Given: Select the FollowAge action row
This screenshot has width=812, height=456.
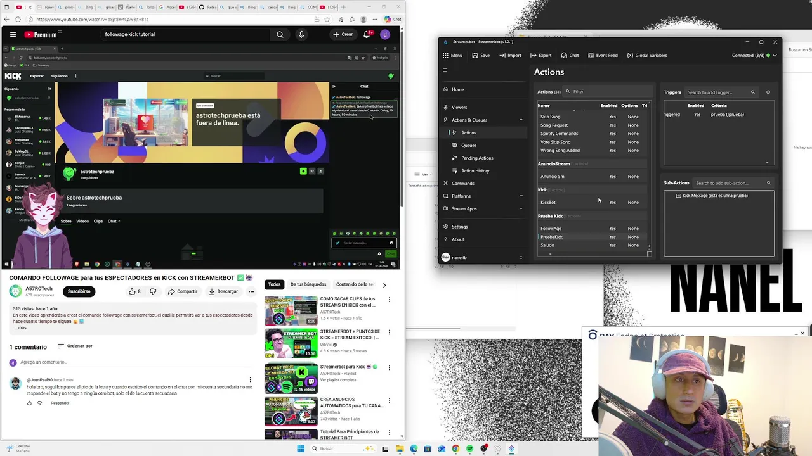Looking at the screenshot, I should (x=592, y=228).
